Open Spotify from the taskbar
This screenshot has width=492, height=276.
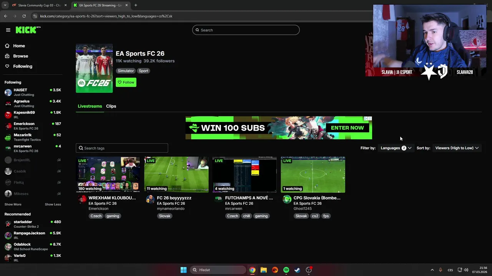coord(286,270)
